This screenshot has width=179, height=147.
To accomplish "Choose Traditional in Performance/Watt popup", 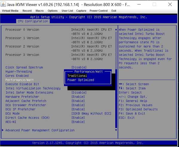I will (x=77, y=76).
